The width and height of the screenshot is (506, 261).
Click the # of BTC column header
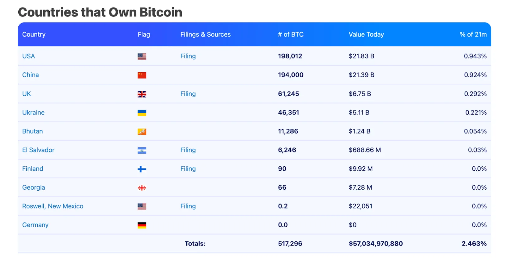pyautogui.click(x=291, y=34)
